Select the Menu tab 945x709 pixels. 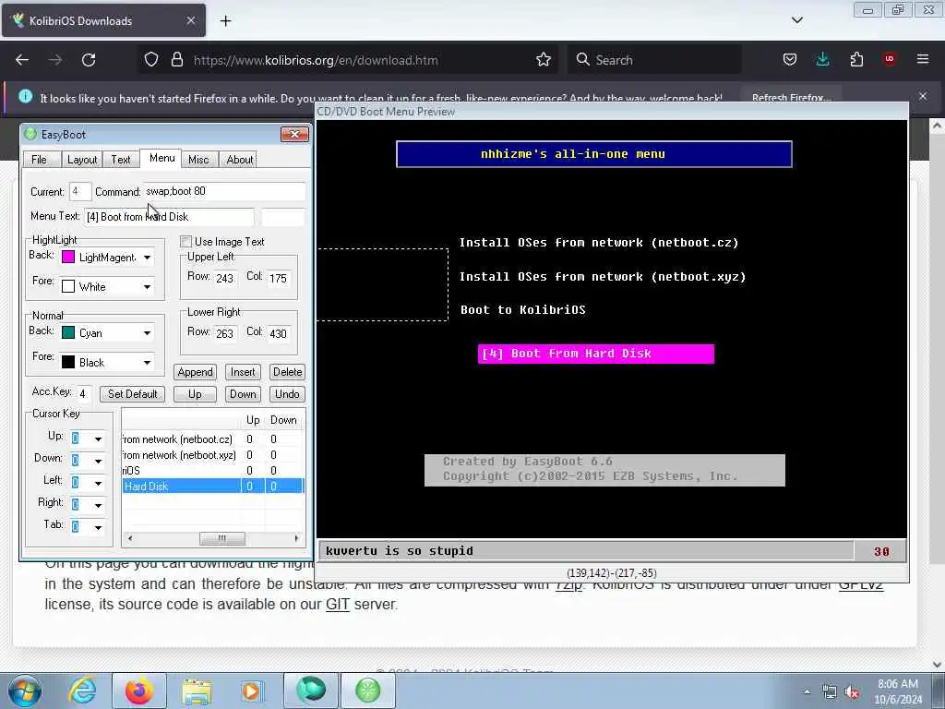click(x=161, y=158)
